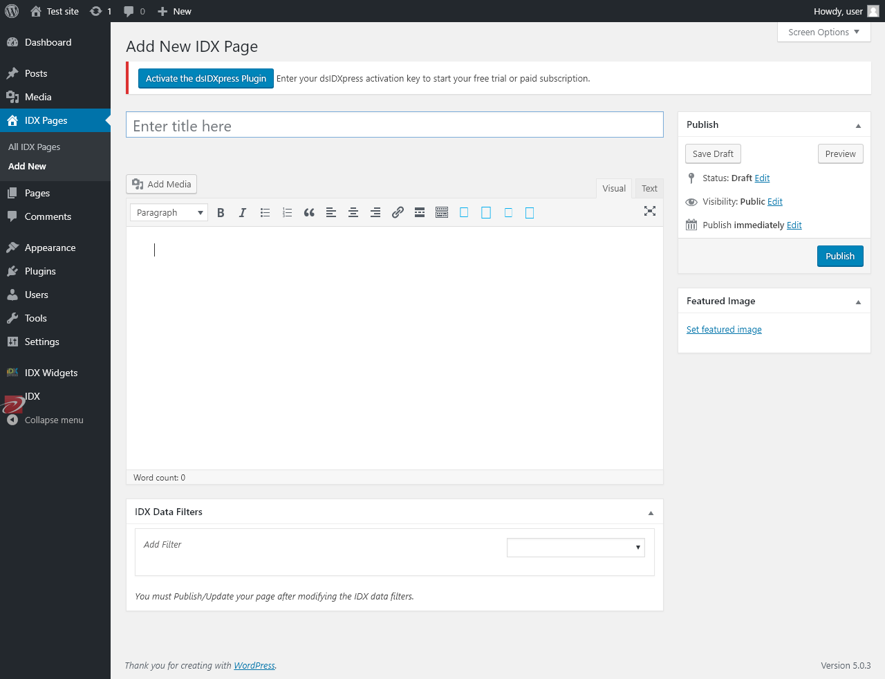
Task: Open the IDX Pages menu in sidebar
Action: coord(55,120)
